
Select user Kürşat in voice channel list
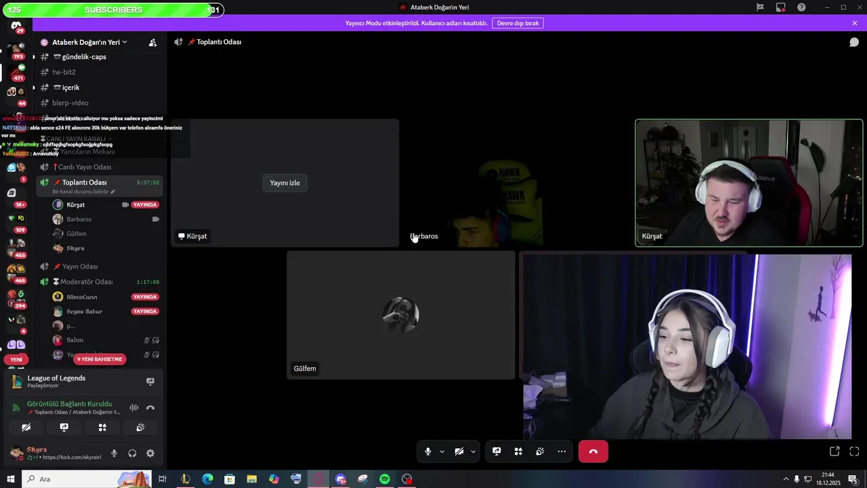click(x=75, y=205)
